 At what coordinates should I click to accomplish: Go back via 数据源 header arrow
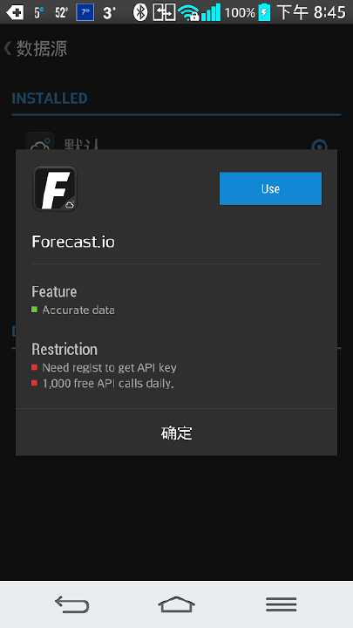[7, 49]
